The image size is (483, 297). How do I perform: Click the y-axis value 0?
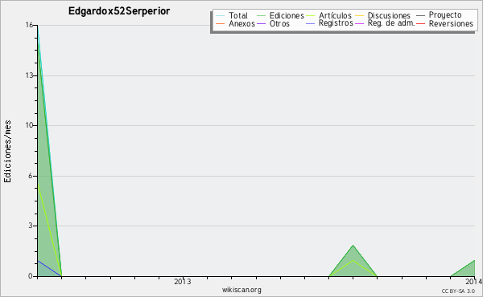coord(31,276)
